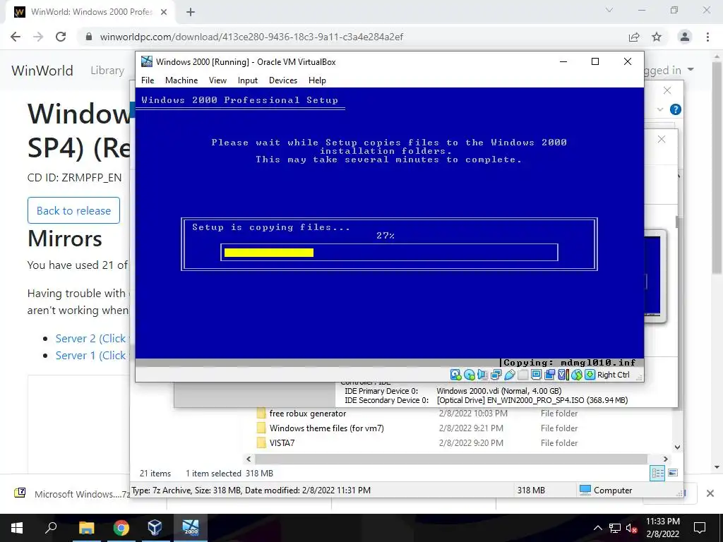
Task: Open a new Chrome tab
Action: click(191, 13)
